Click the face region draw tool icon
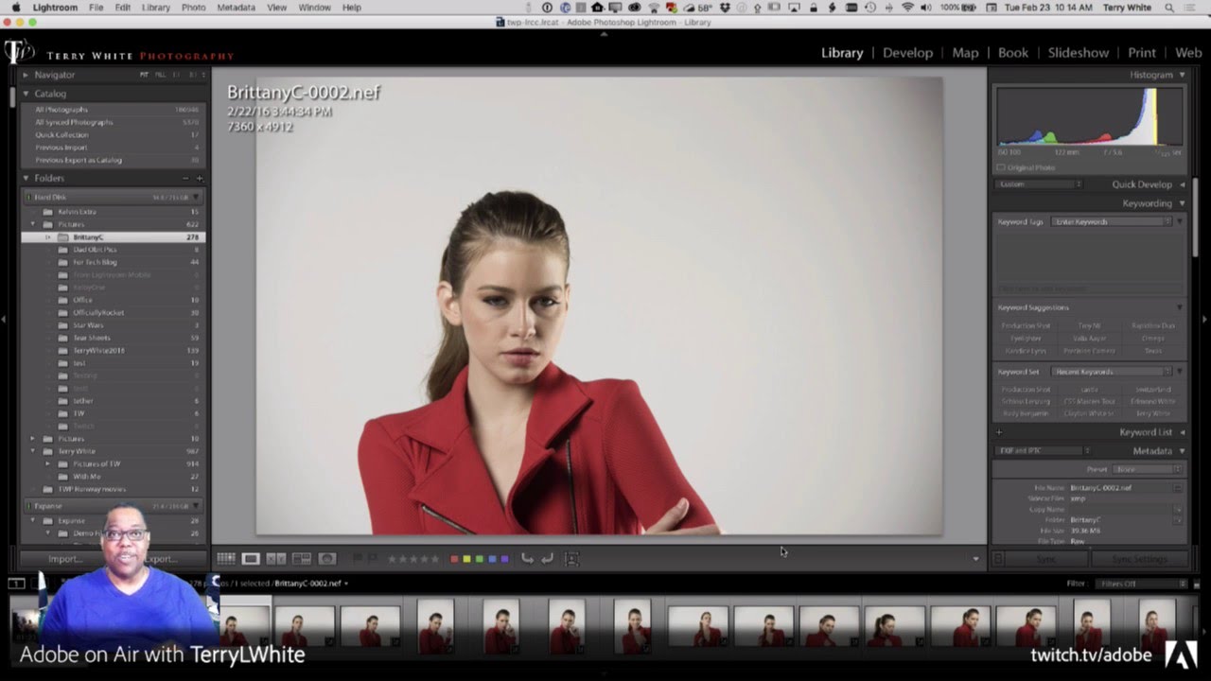 point(571,559)
